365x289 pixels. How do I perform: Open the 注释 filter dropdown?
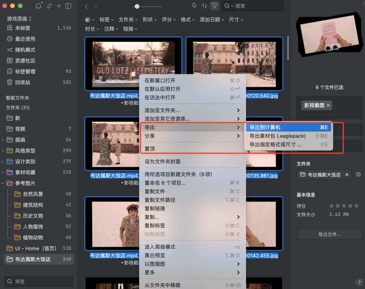coord(111,29)
